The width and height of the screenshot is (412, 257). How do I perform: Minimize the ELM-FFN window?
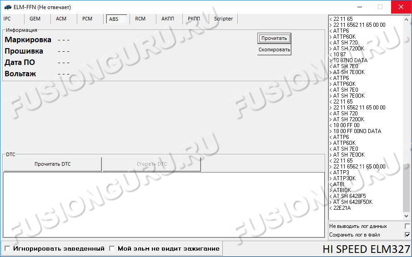click(x=360, y=7)
